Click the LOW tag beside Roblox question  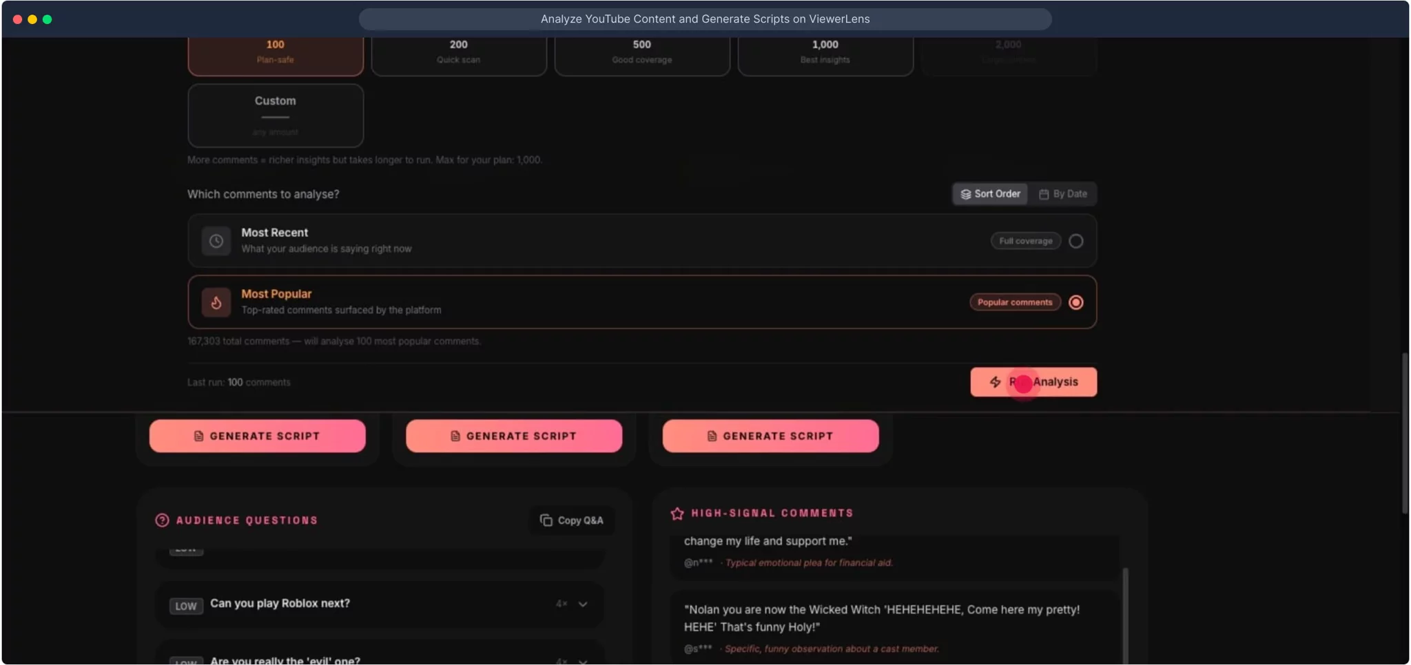[x=186, y=606]
